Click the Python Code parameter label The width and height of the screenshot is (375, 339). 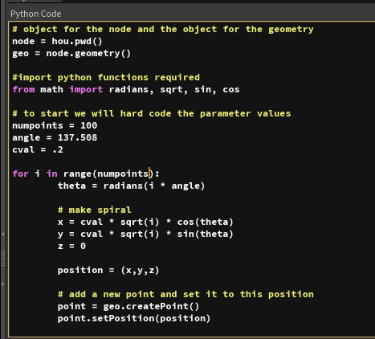[36, 14]
